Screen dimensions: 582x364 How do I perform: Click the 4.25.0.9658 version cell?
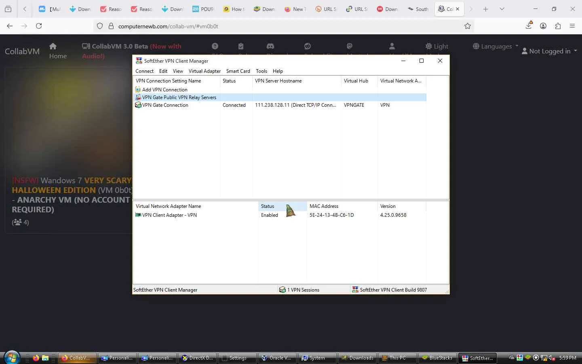(x=393, y=215)
